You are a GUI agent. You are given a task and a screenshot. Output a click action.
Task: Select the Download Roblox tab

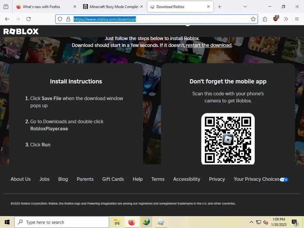(x=180, y=7)
